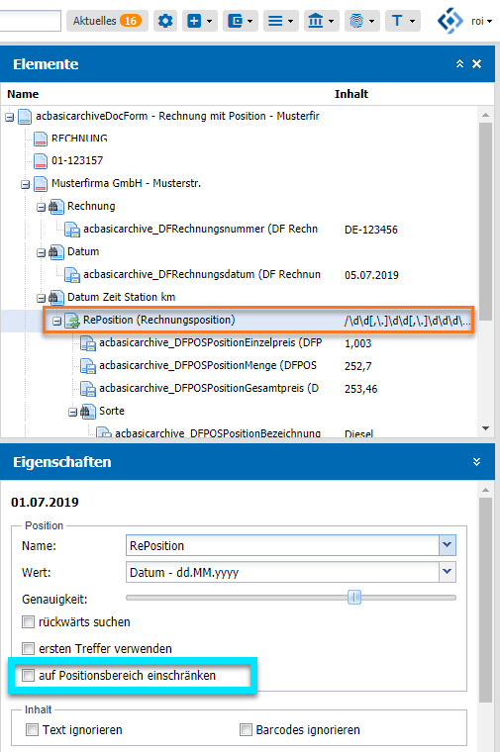Collapse the Elemente panel with double chevron
Screen dimensions: 500x752
point(459,63)
